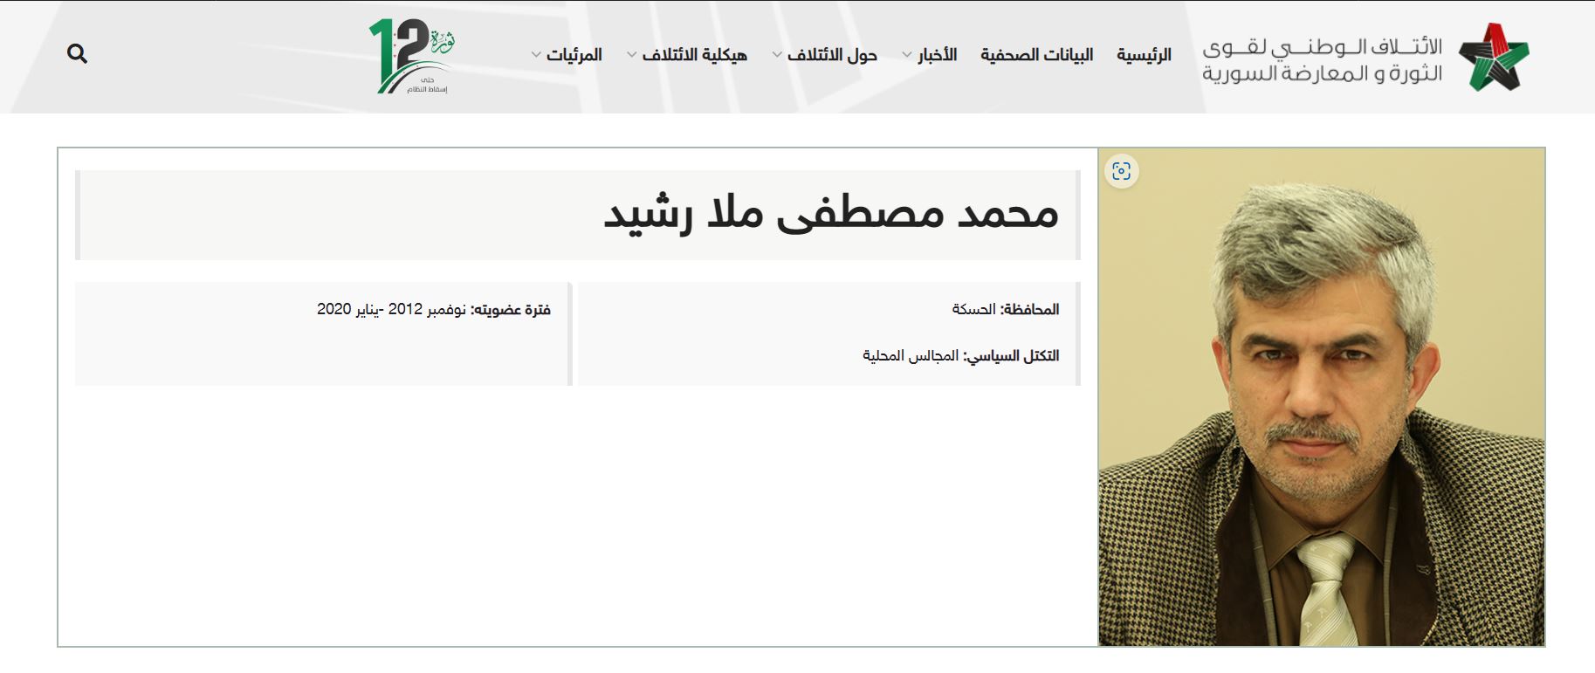Expand the هيكلية الائتلاف dropdown chevron
This screenshot has height=673, width=1595.
coord(631,55)
